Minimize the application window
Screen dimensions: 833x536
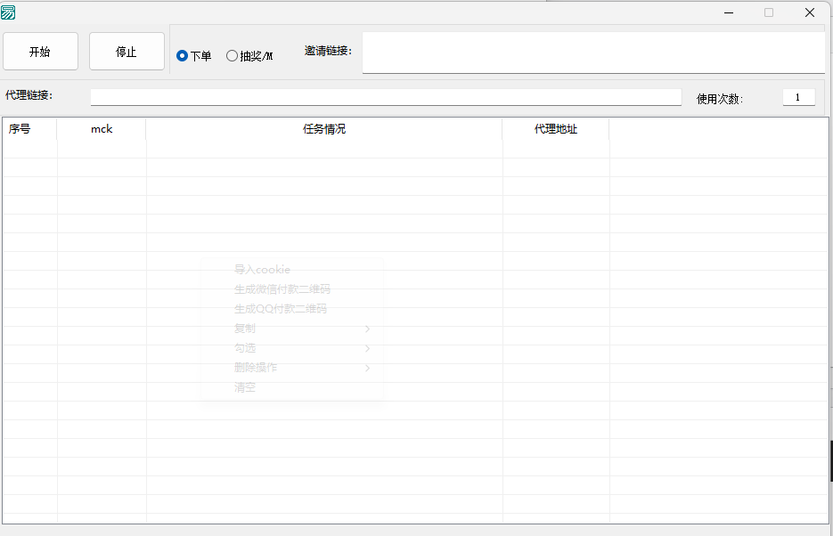click(729, 12)
